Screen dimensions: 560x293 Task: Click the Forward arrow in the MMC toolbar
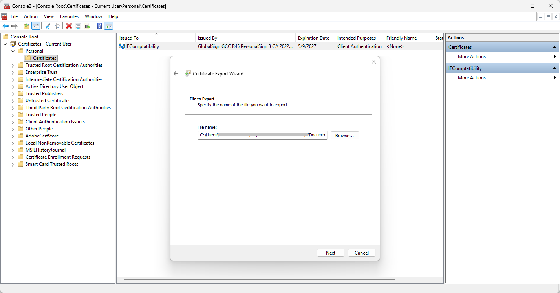point(15,26)
